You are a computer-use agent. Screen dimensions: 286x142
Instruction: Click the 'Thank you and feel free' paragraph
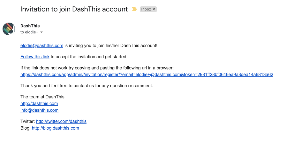(87, 86)
